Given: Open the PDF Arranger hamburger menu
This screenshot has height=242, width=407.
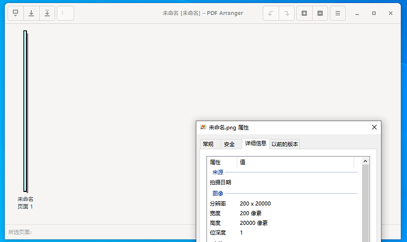Looking at the screenshot, I should [337, 13].
